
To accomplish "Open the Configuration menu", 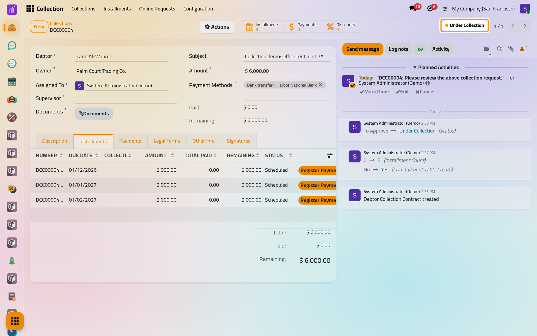I will [198, 9].
